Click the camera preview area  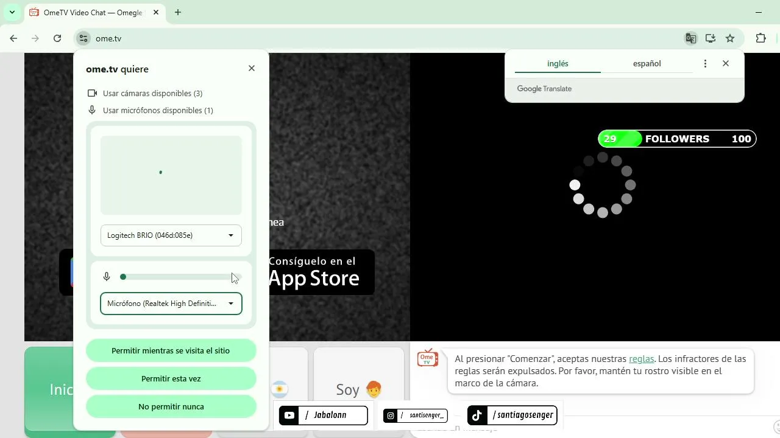(171, 175)
